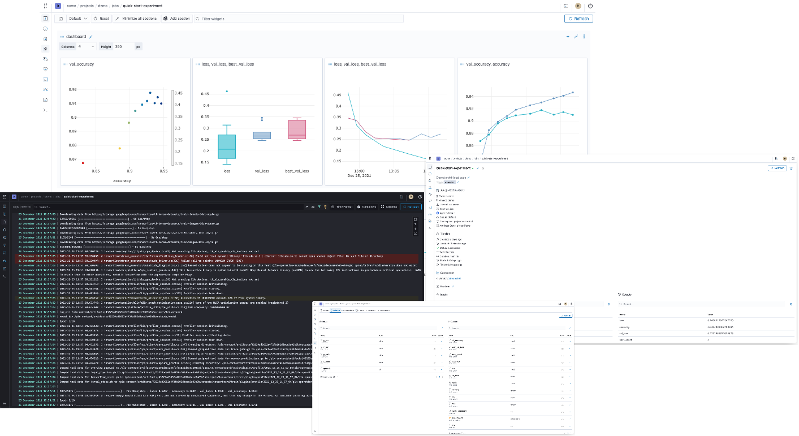
Task: Click the Reset button in the toolbar
Action: 101,18
